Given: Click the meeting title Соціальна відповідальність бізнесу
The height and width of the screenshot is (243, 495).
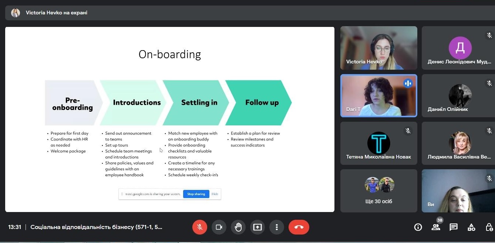Looking at the screenshot, I should pyautogui.click(x=96, y=227).
